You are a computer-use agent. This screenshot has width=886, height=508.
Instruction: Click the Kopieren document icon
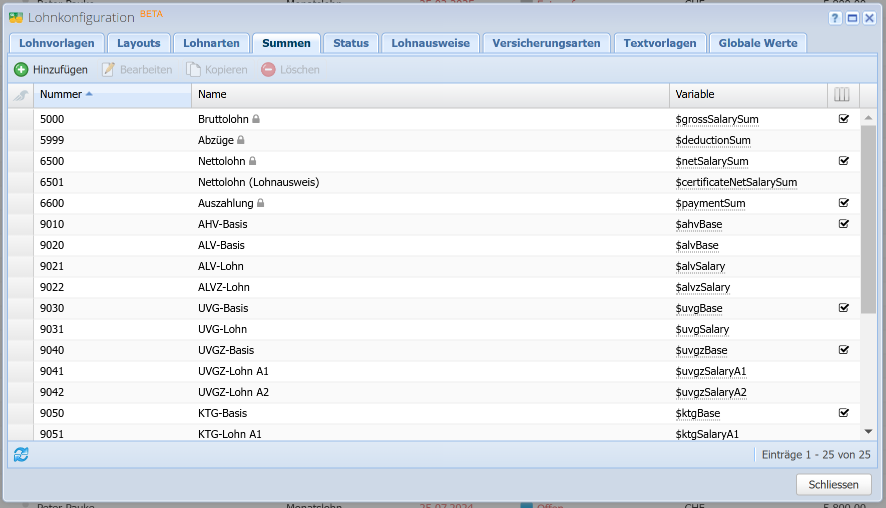coord(193,69)
